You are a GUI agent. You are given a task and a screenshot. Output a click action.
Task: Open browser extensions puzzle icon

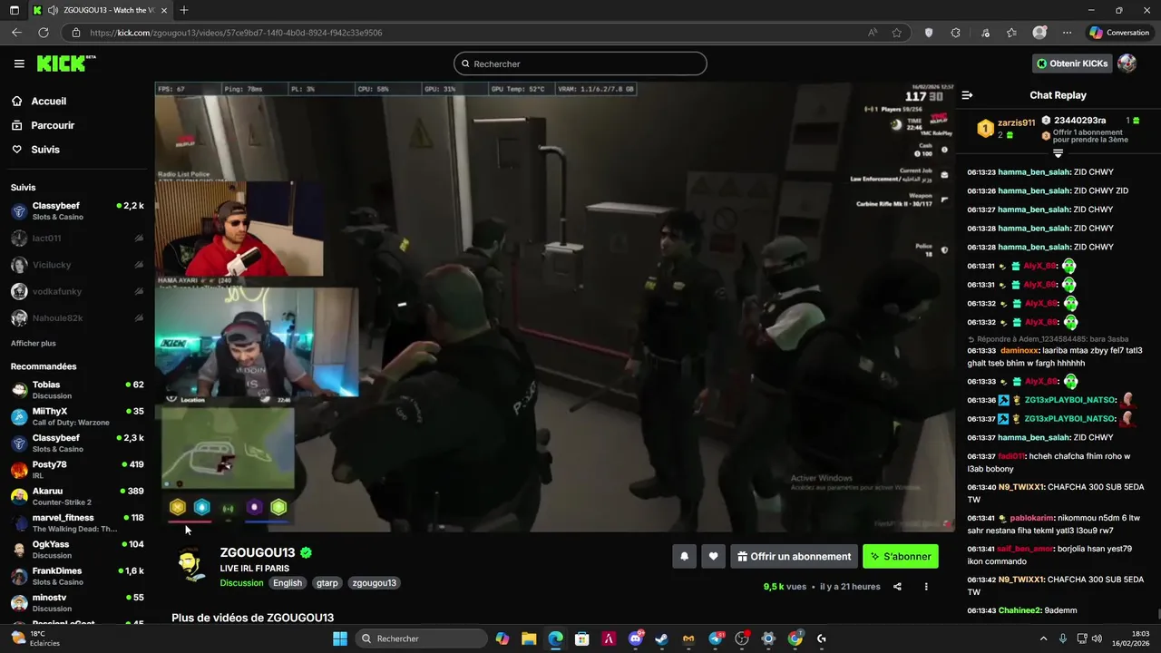(x=955, y=33)
